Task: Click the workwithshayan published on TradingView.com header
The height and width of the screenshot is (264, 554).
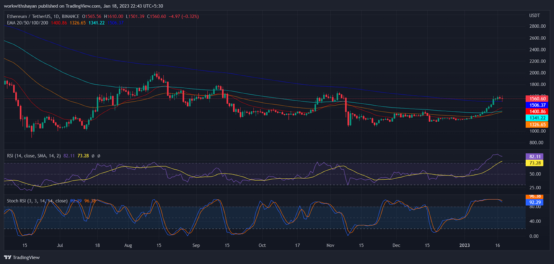Action: (x=83, y=6)
